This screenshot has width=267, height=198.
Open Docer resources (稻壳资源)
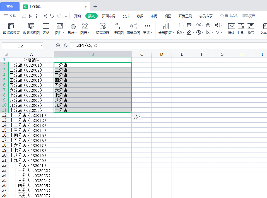(103, 29)
